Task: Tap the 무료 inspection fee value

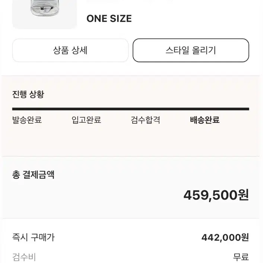Action: coord(241,257)
